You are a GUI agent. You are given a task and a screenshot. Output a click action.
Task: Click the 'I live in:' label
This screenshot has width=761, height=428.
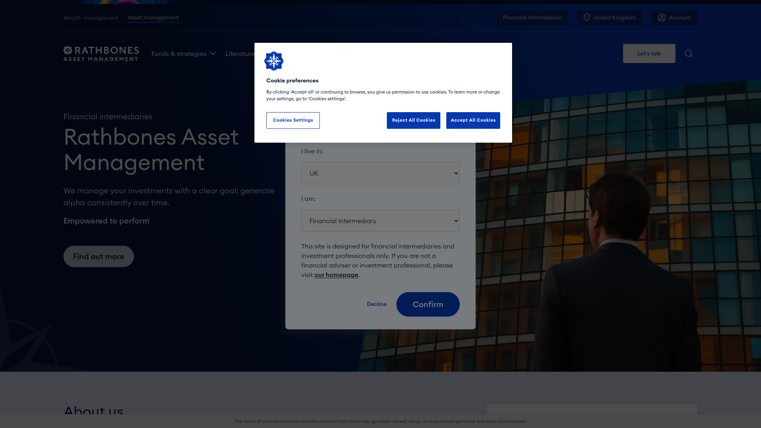click(x=312, y=151)
